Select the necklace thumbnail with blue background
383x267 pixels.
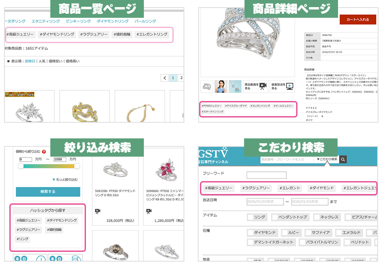coord(235,86)
